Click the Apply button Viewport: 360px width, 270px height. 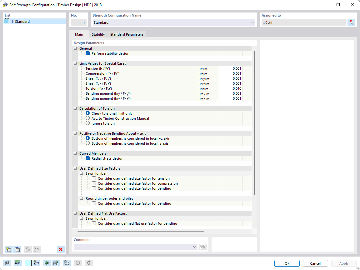[344, 263]
